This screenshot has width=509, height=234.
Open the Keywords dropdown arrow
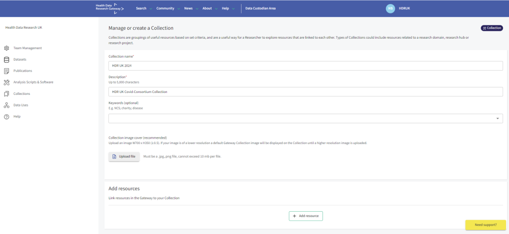(x=498, y=118)
